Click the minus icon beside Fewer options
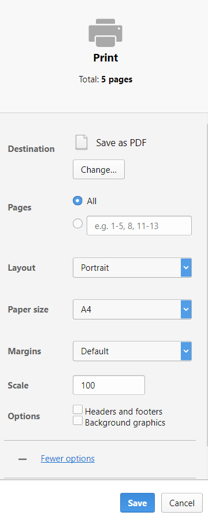The height and width of the screenshot is (523, 208). pos(23,459)
